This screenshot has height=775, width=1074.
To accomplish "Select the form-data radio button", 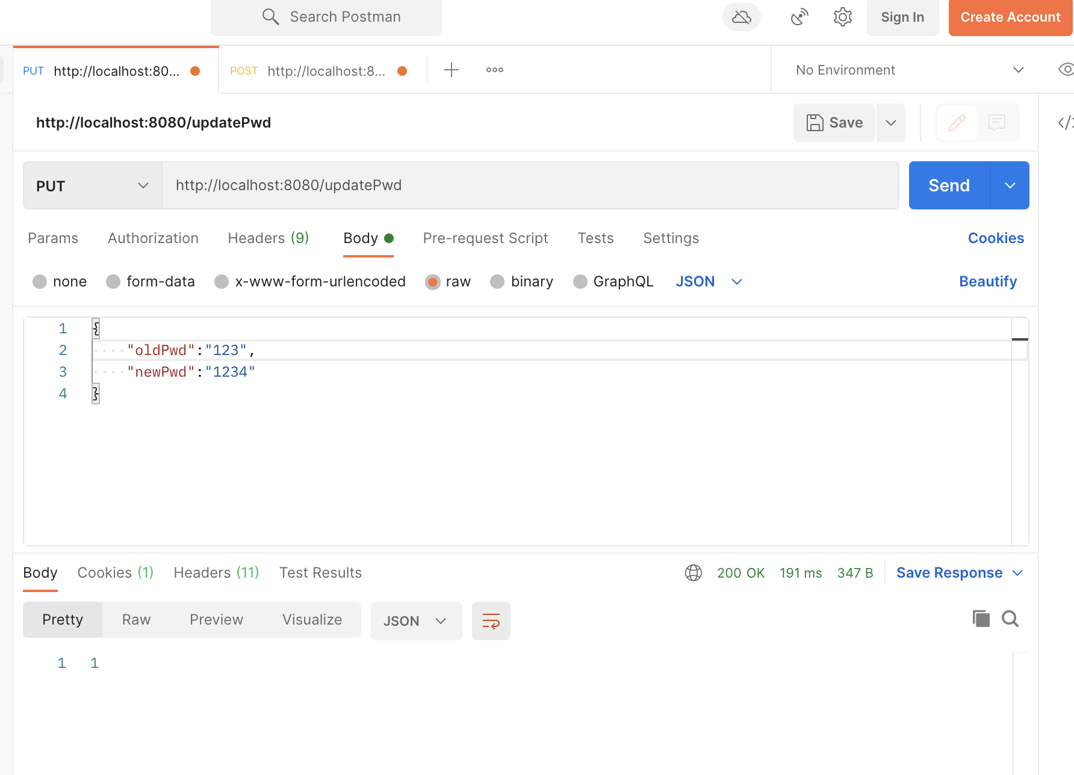I will click(x=113, y=282).
